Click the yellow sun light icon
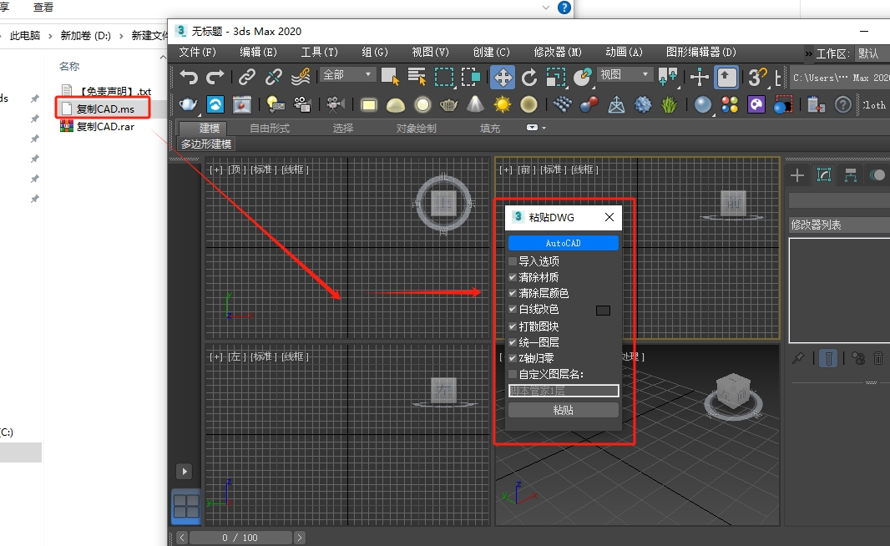890x546 pixels. point(503,104)
